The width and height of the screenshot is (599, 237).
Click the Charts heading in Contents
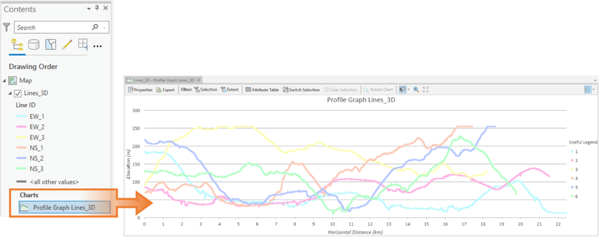point(29,195)
